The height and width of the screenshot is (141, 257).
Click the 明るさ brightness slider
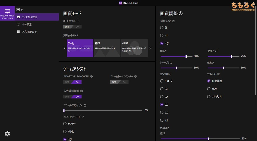pos(176,56)
